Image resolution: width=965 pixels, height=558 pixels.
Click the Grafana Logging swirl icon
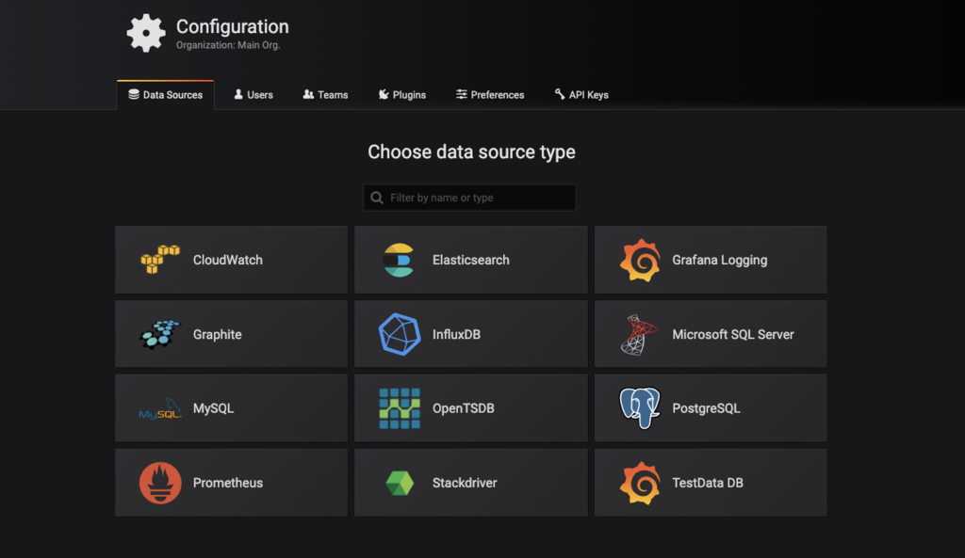point(640,260)
